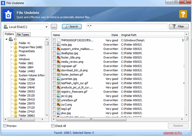Click the tag2.gif file icon

click(x=59, y=109)
